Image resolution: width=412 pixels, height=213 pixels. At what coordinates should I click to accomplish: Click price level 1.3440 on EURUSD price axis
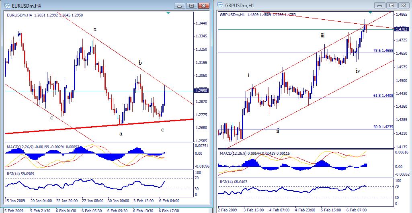click(201, 23)
